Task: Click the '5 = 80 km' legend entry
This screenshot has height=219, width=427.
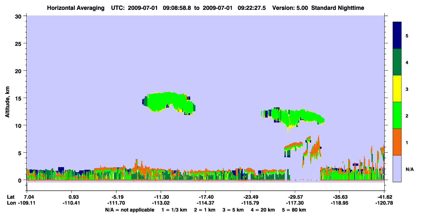Action: pyautogui.click(x=295, y=210)
